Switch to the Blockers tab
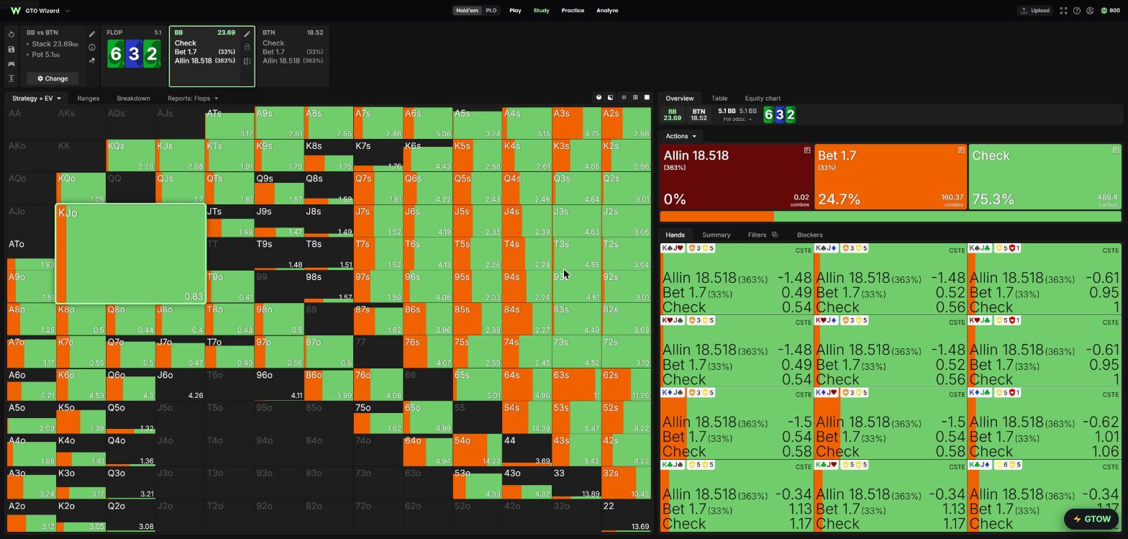 coord(810,235)
